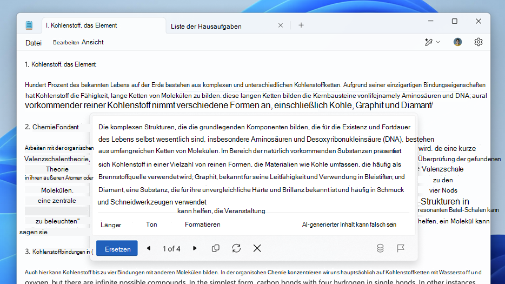Open the Ansicht menu
Image resolution: width=505 pixels, height=284 pixels.
click(x=92, y=42)
